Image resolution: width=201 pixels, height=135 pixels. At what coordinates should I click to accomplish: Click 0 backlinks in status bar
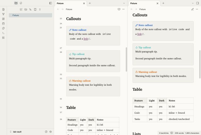(x=164, y=133)
